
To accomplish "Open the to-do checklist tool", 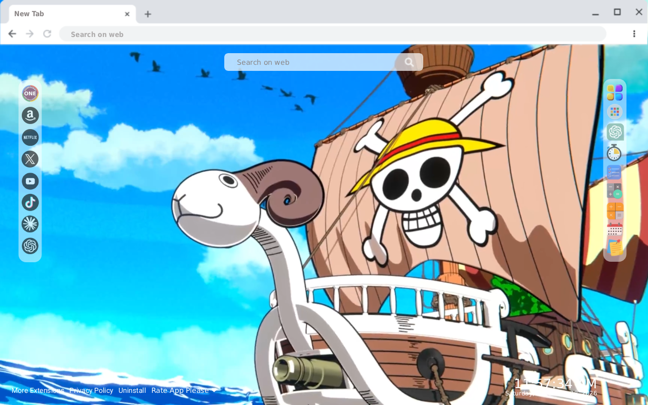I will click(614, 173).
